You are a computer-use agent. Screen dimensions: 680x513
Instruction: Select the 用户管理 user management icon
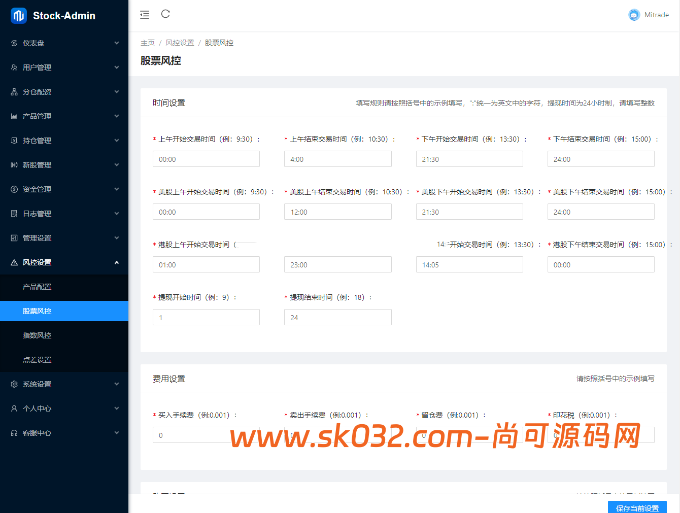coord(14,67)
